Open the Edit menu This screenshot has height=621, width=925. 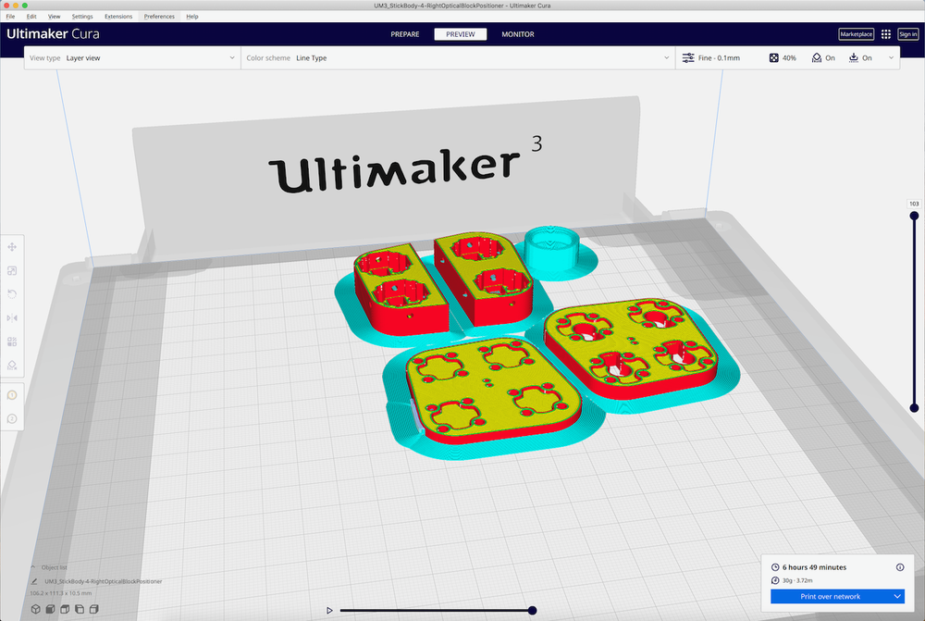[x=31, y=17]
